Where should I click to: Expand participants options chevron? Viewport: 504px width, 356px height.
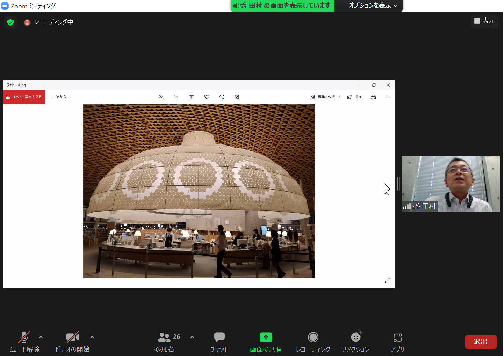(x=192, y=337)
